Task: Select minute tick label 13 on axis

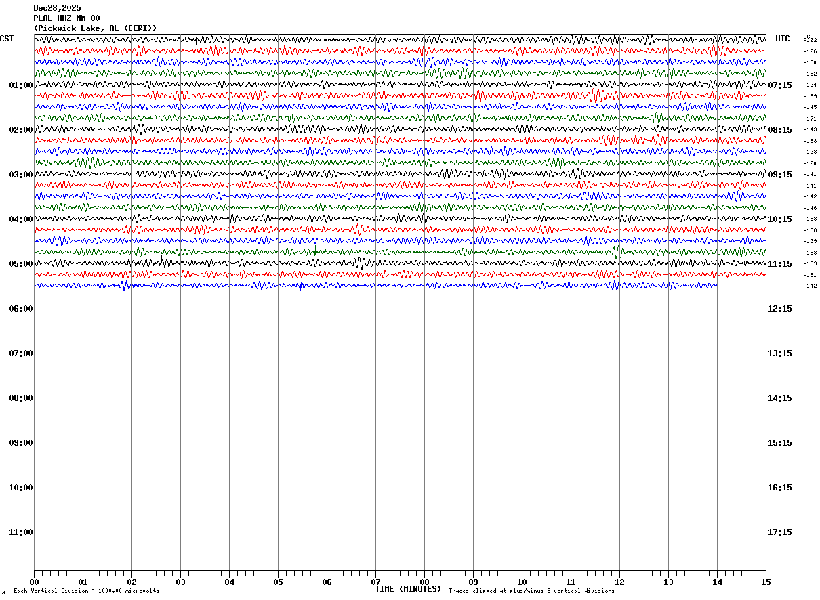Action: tap(669, 582)
